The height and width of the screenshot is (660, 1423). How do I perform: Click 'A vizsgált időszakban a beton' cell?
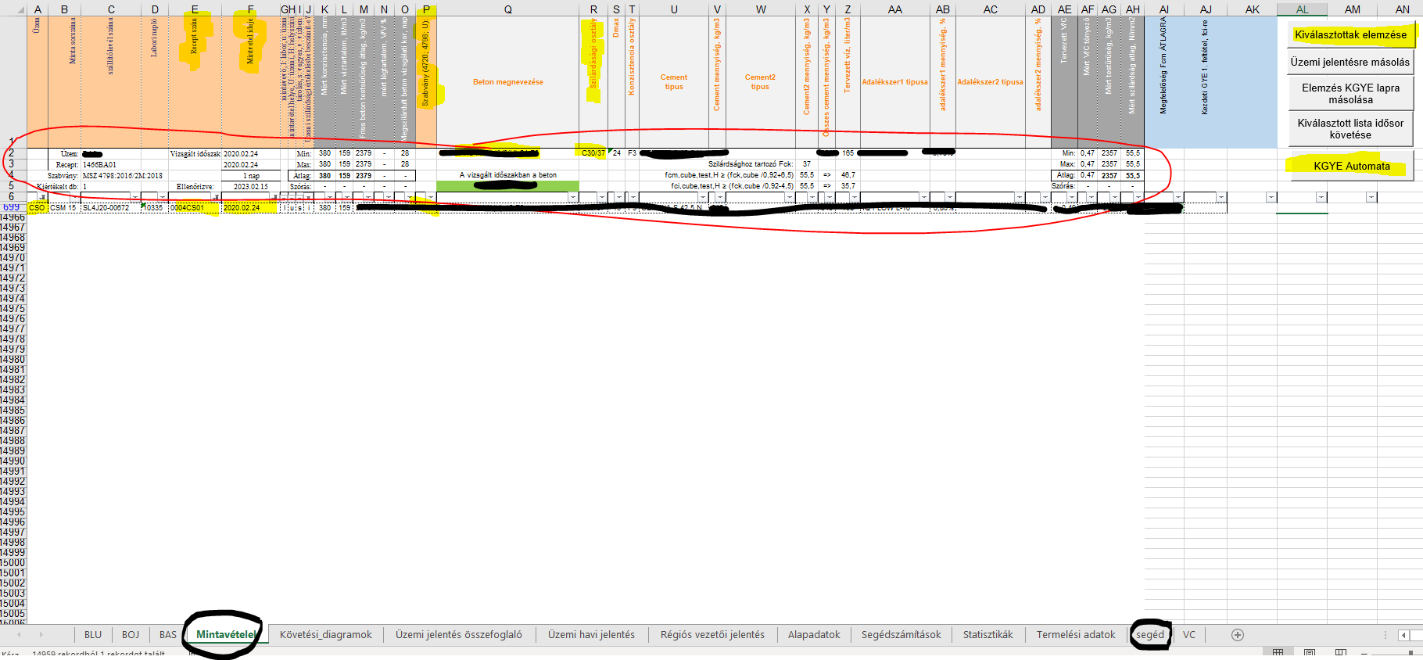point(507,175)
